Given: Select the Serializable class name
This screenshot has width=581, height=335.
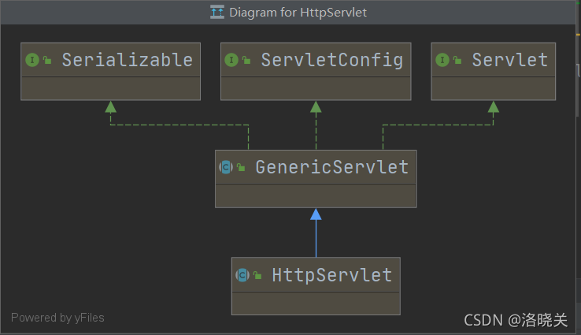Looking at the screenshot, I should coord(127,60).
